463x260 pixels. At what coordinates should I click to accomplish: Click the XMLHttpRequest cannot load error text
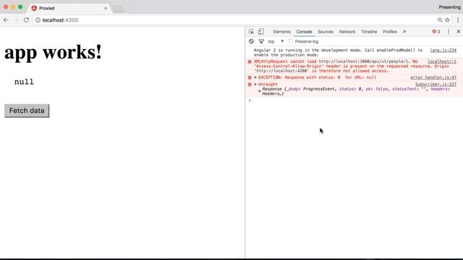click(x=351, y=66)
